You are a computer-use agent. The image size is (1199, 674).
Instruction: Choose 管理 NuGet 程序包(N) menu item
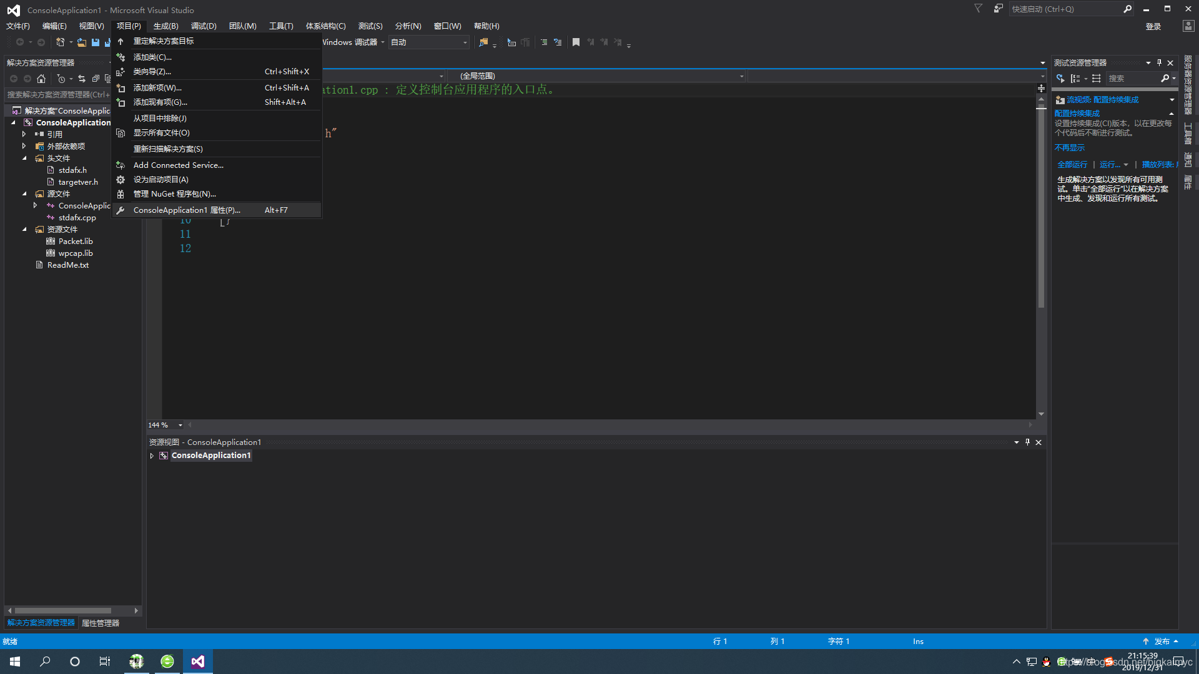(174, 194)
